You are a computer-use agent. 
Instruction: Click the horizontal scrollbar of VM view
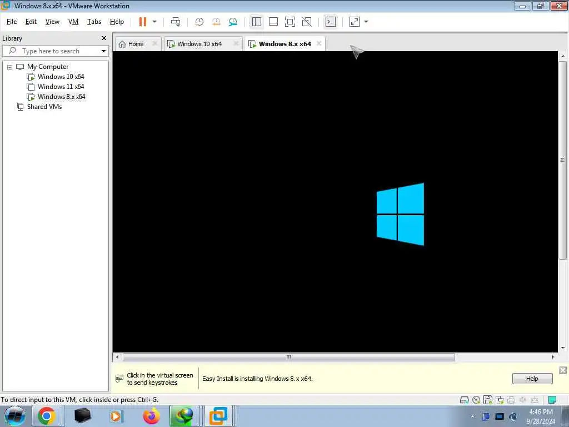[x=288, y=357]
